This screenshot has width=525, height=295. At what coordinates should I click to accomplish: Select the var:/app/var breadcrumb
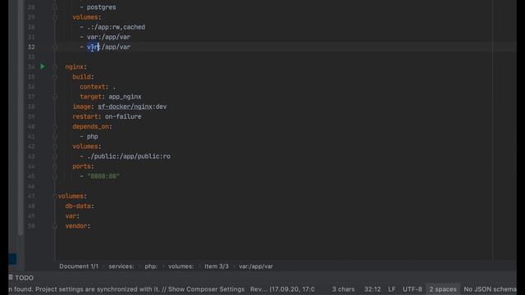pos(256,266)
